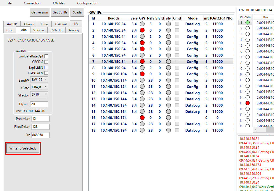Switch to the SSX-Sys tab
The width and height of the screenshot is (274, 191).
(38, 30)
